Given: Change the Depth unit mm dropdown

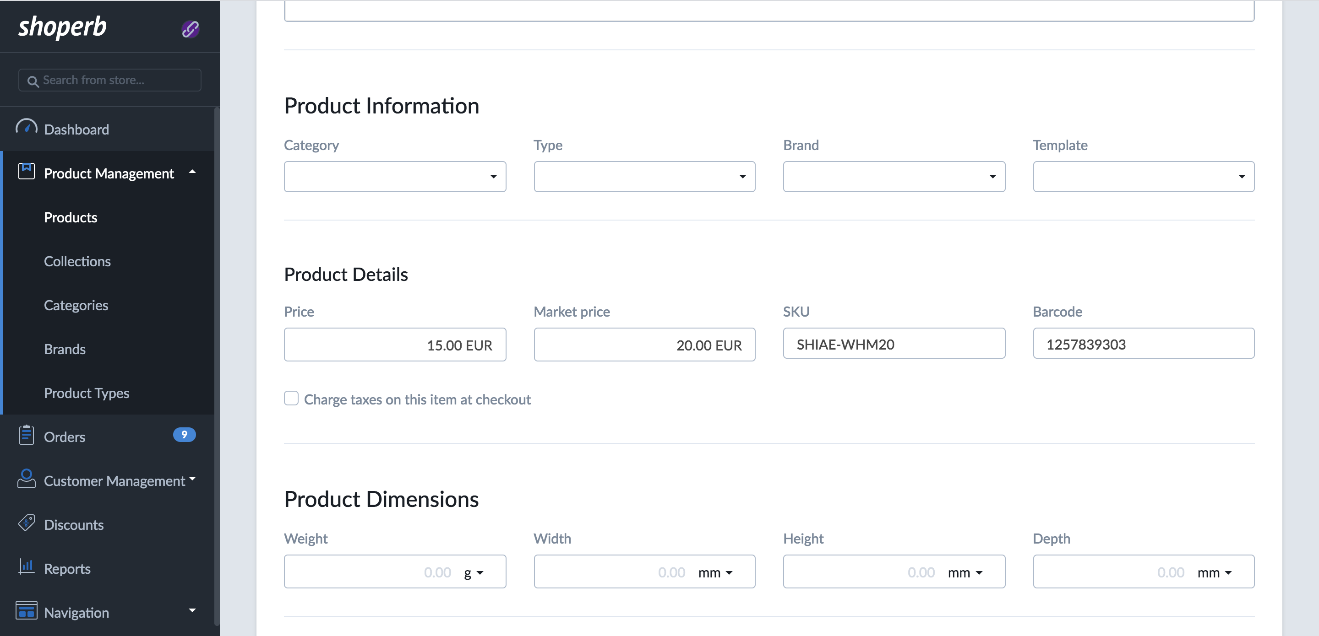Looking at the screenshot, I should point(1215,572).
